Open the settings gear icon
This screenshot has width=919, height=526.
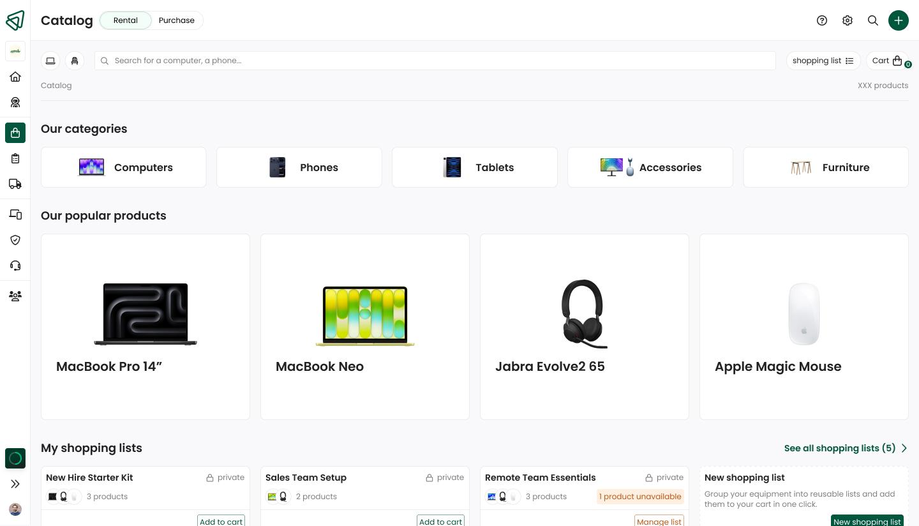848,20
